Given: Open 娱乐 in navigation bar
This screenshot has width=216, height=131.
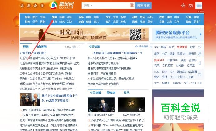Looking at the screenshot, I should [x=81, y=17].
